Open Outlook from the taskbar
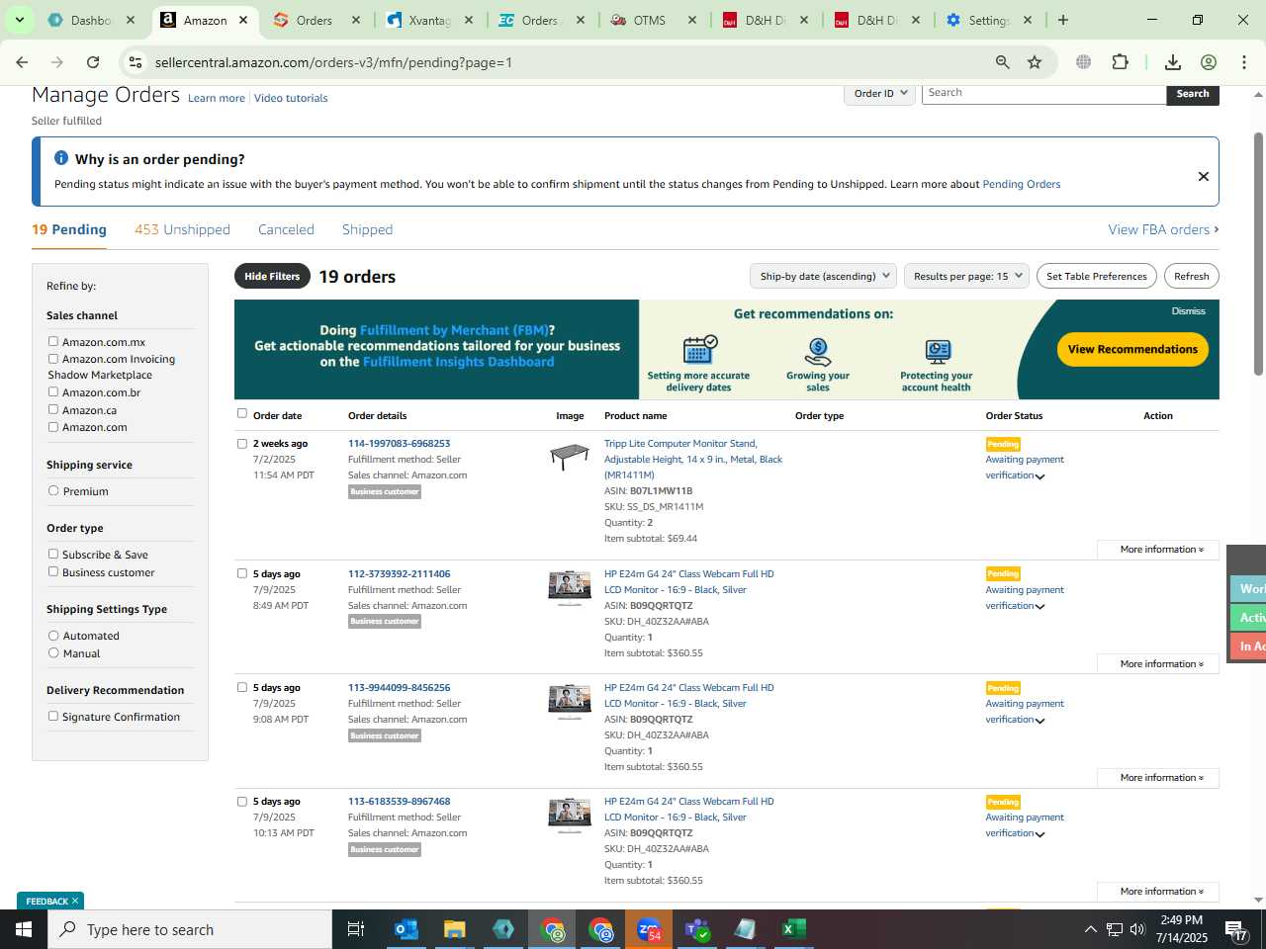Screen dimensions: 1266x949 (x=406, y=929)
